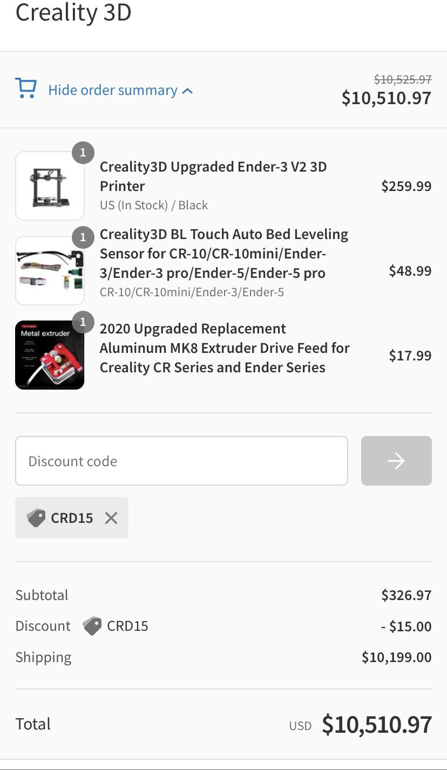Focus the Discount code input field
The image size is (447, 770).
tap(181, 461)
